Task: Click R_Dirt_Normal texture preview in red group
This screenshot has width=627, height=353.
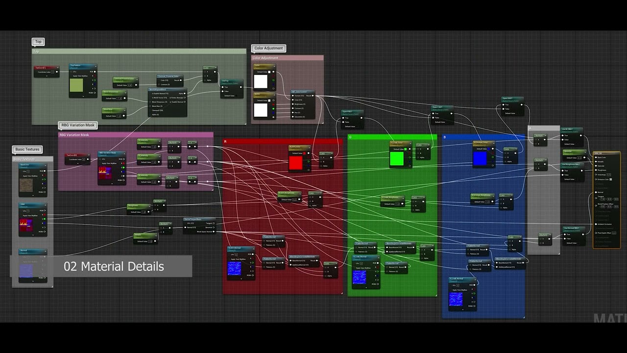Action: tap(235, 268)
